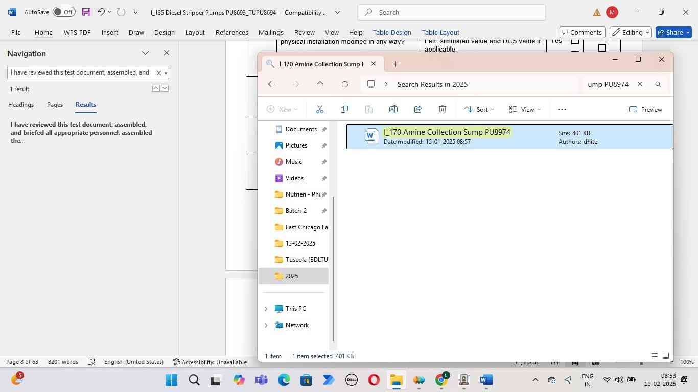Toggle the File Explorer Preview pane
Viewport: 698px width, 392px height.
(645, 109)
